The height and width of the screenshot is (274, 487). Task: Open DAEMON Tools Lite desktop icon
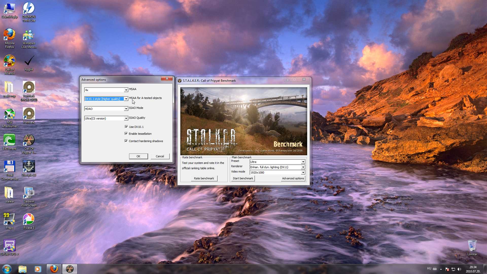[29, 12]
